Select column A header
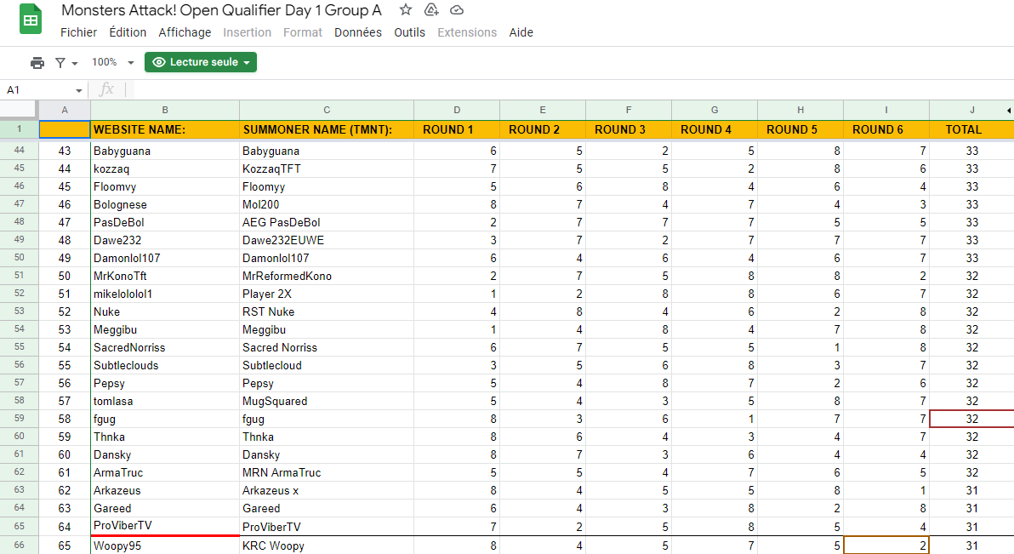This screenshot has height=554, width=1014. 65,110
